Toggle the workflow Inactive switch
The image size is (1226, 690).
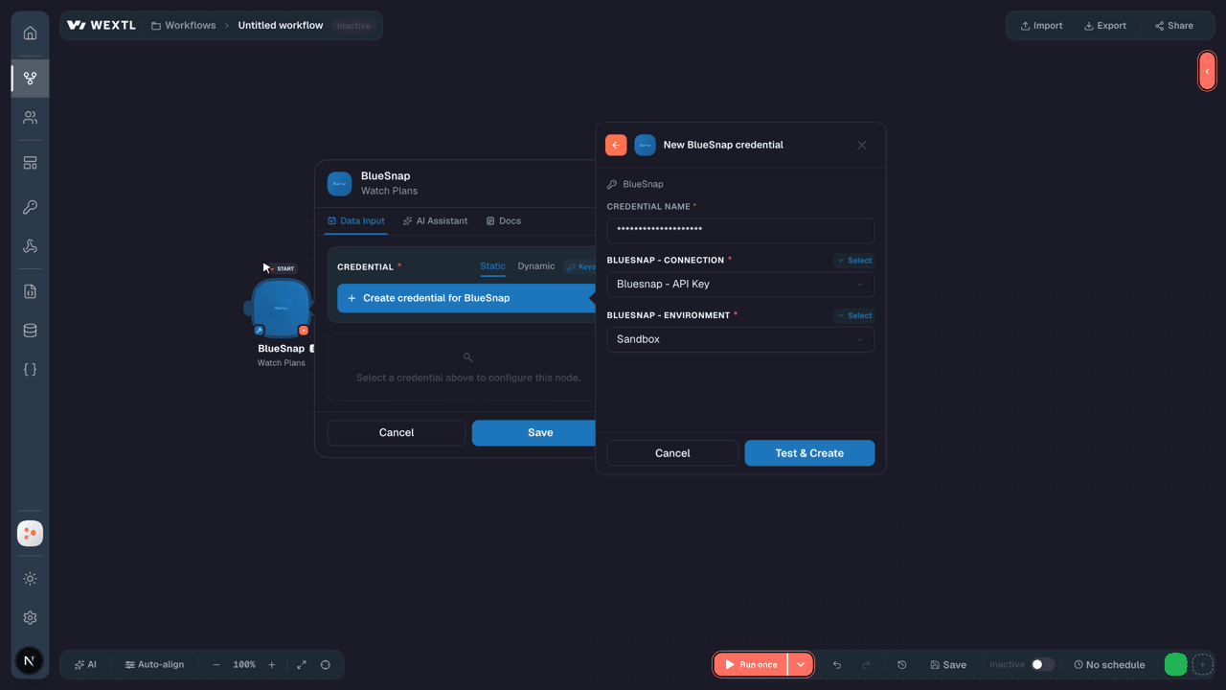click(1042, 665)
